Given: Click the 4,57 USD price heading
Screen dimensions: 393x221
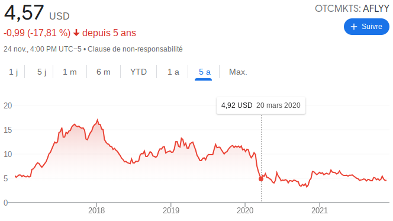Looking at the screenshot, I should coord(37,12).
